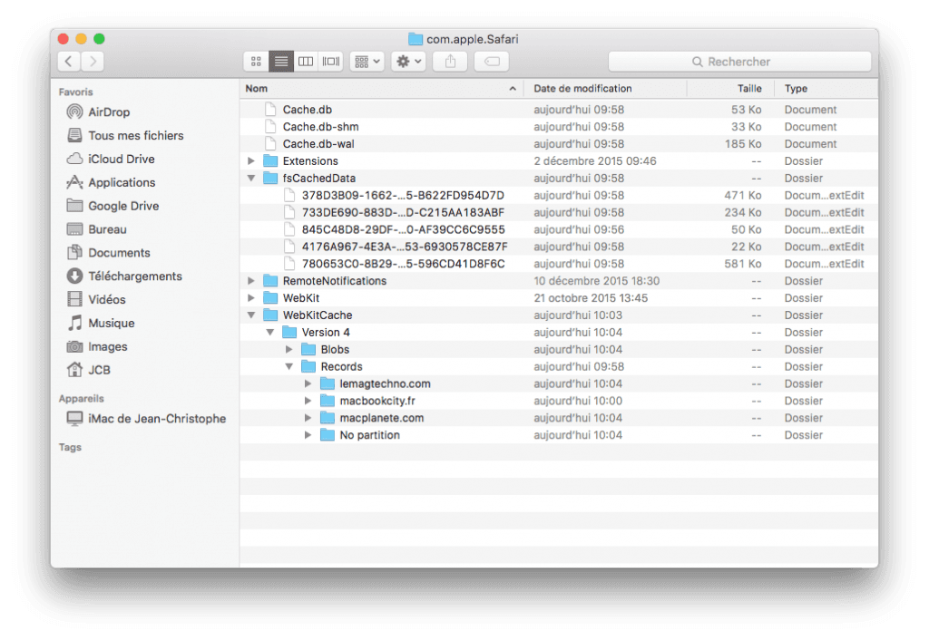Viewport: 929px width, 640px height.
Task: Select the Records folder name
Action: [342, 366]
